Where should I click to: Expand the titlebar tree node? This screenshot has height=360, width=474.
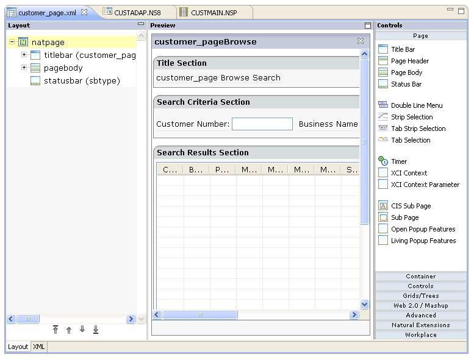click(24, 55)
